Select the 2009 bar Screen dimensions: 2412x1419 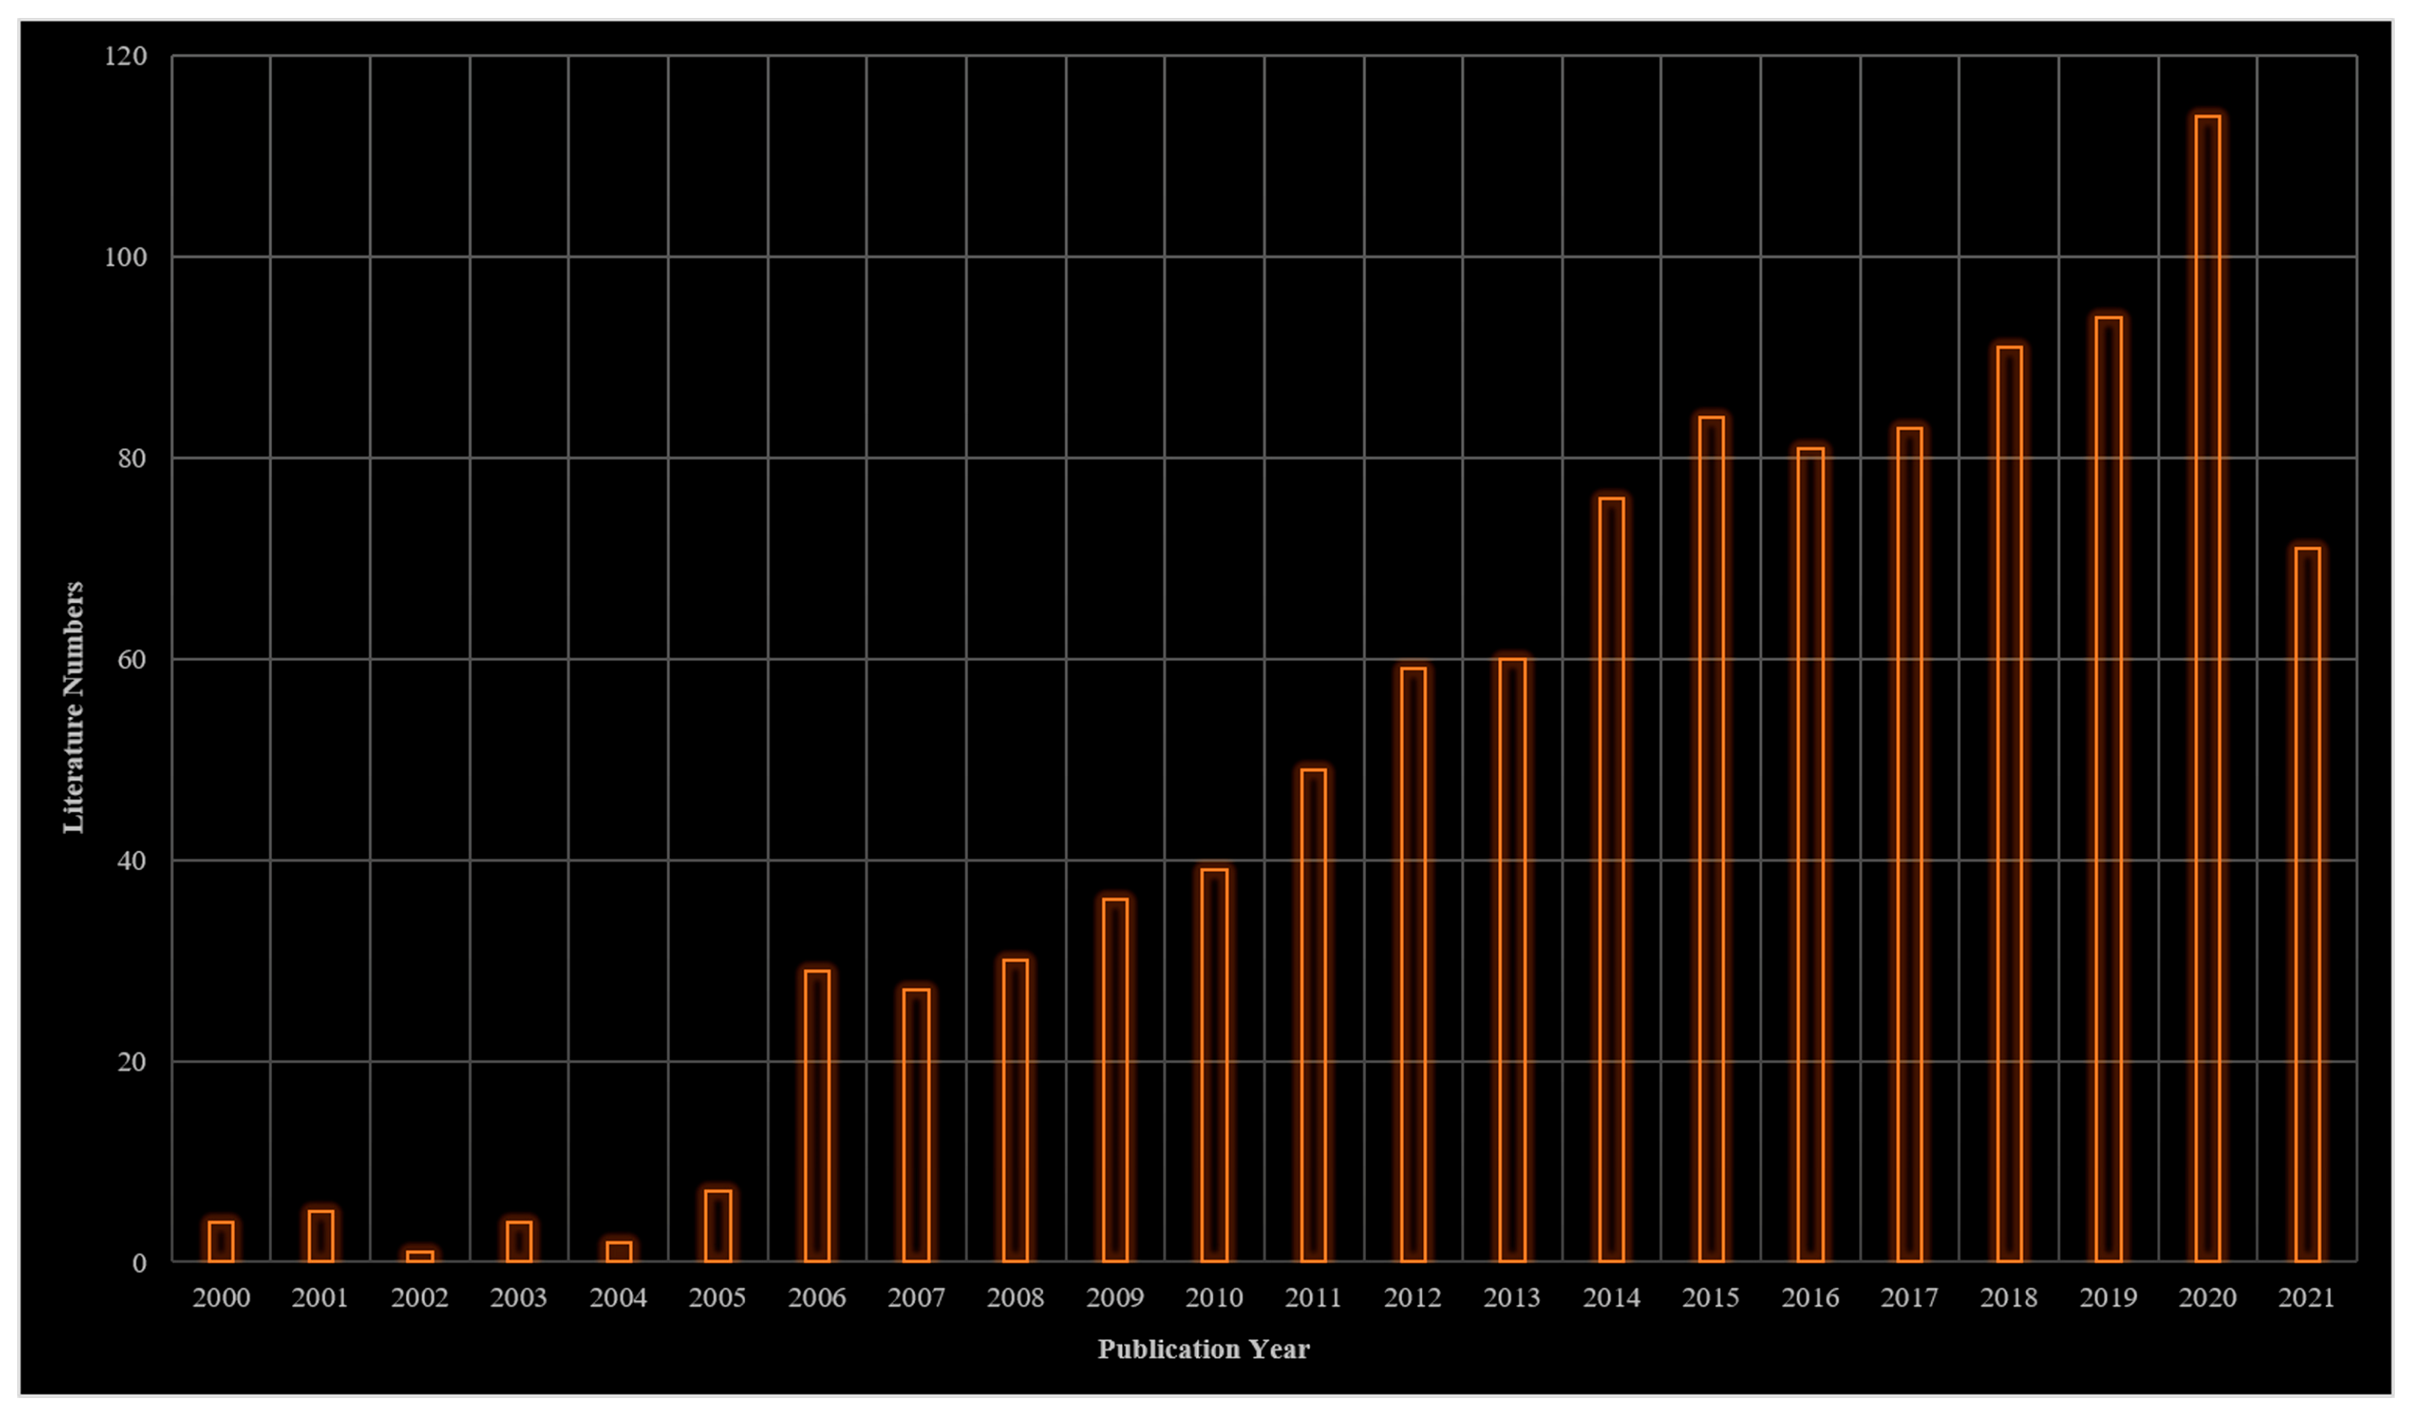tap(1115, 1080)
